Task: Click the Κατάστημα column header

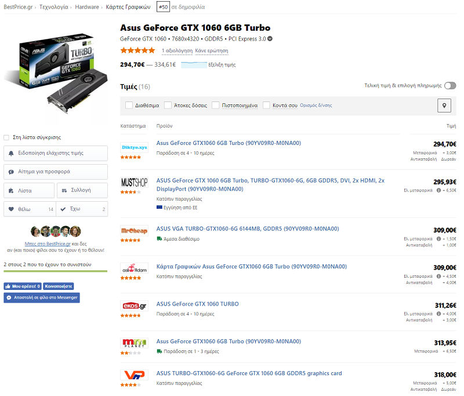Action: 133,126
